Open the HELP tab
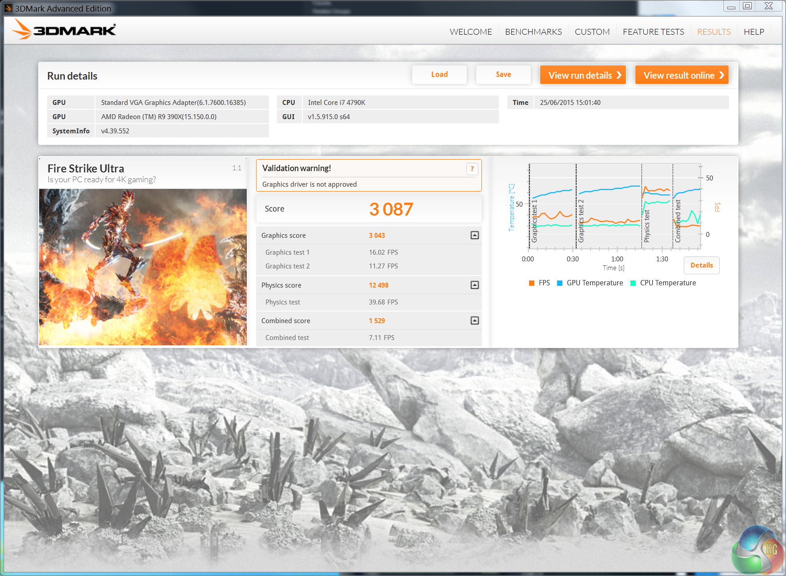The image size is (786, 576). click(754, 32)
